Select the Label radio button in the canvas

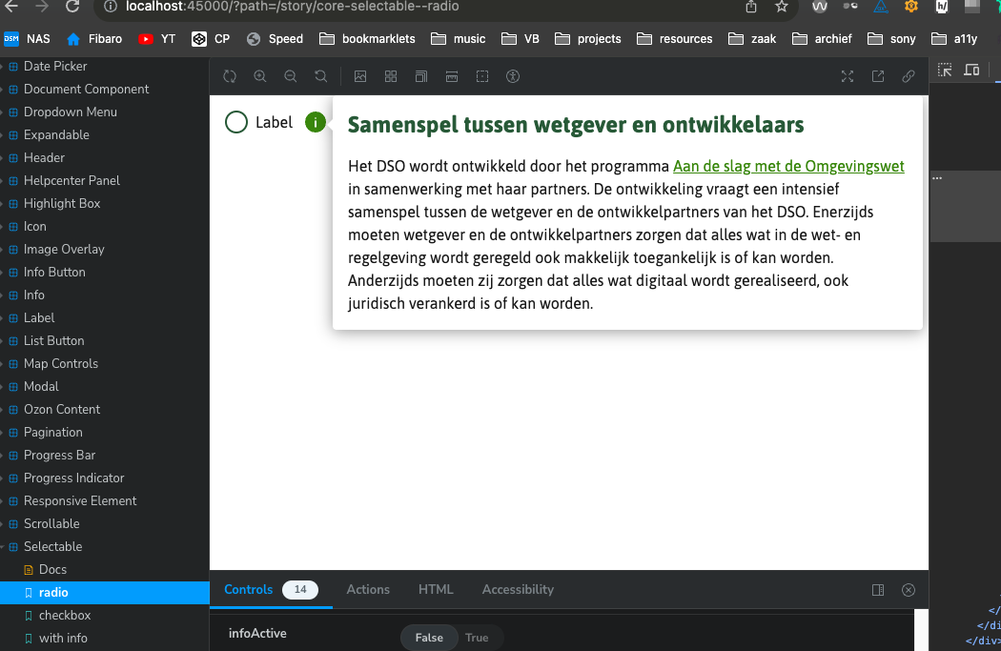coord(235,122)
